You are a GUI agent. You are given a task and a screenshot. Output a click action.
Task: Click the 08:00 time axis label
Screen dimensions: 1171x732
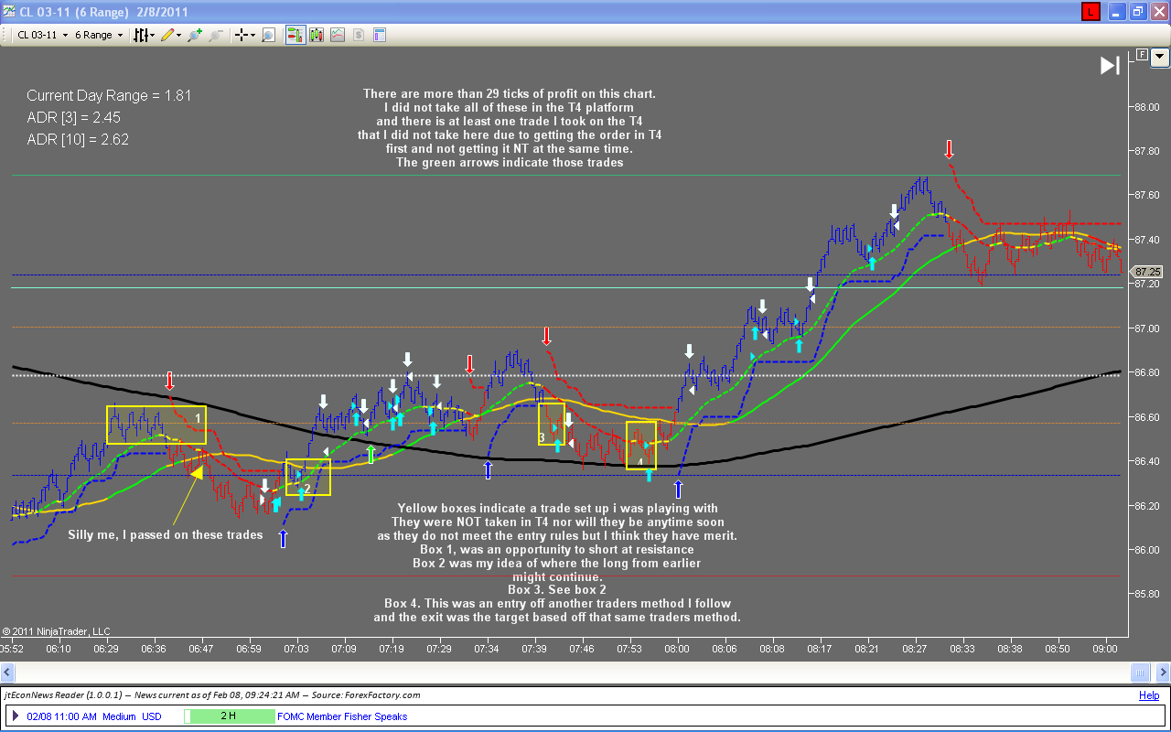point(677,649)
